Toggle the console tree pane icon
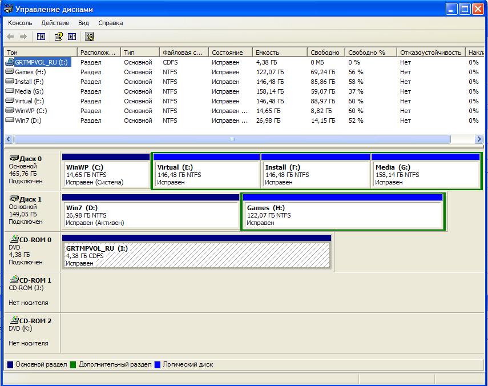Screen dimensions: 488x386 coord(41,37)
